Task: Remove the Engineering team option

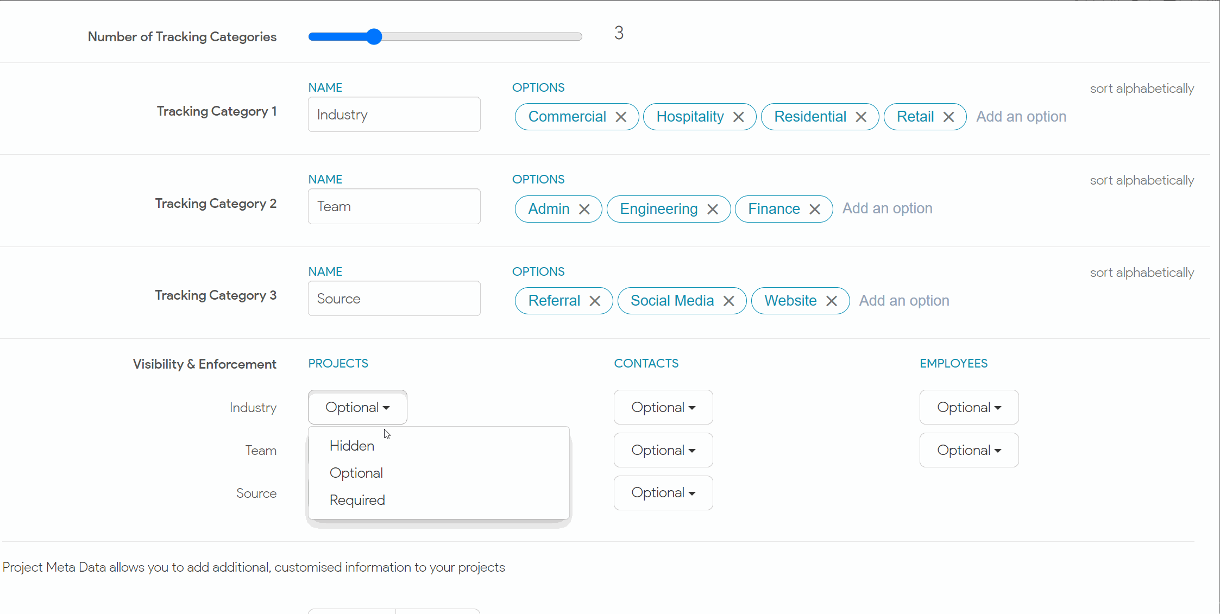Action: (713, 210)
